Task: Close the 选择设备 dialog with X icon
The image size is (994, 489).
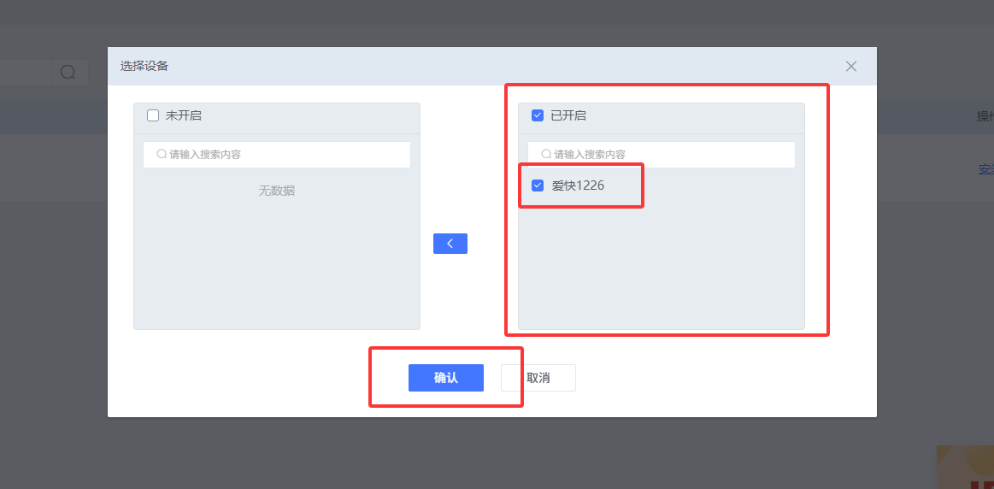Action: click(850, 67)
